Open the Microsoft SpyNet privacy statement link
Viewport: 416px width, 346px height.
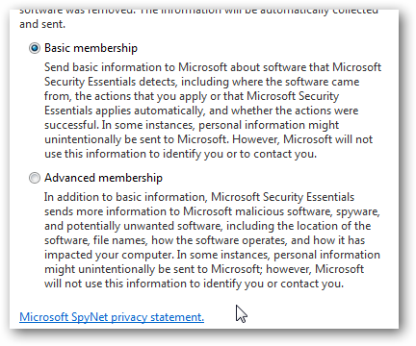point(112,317)
